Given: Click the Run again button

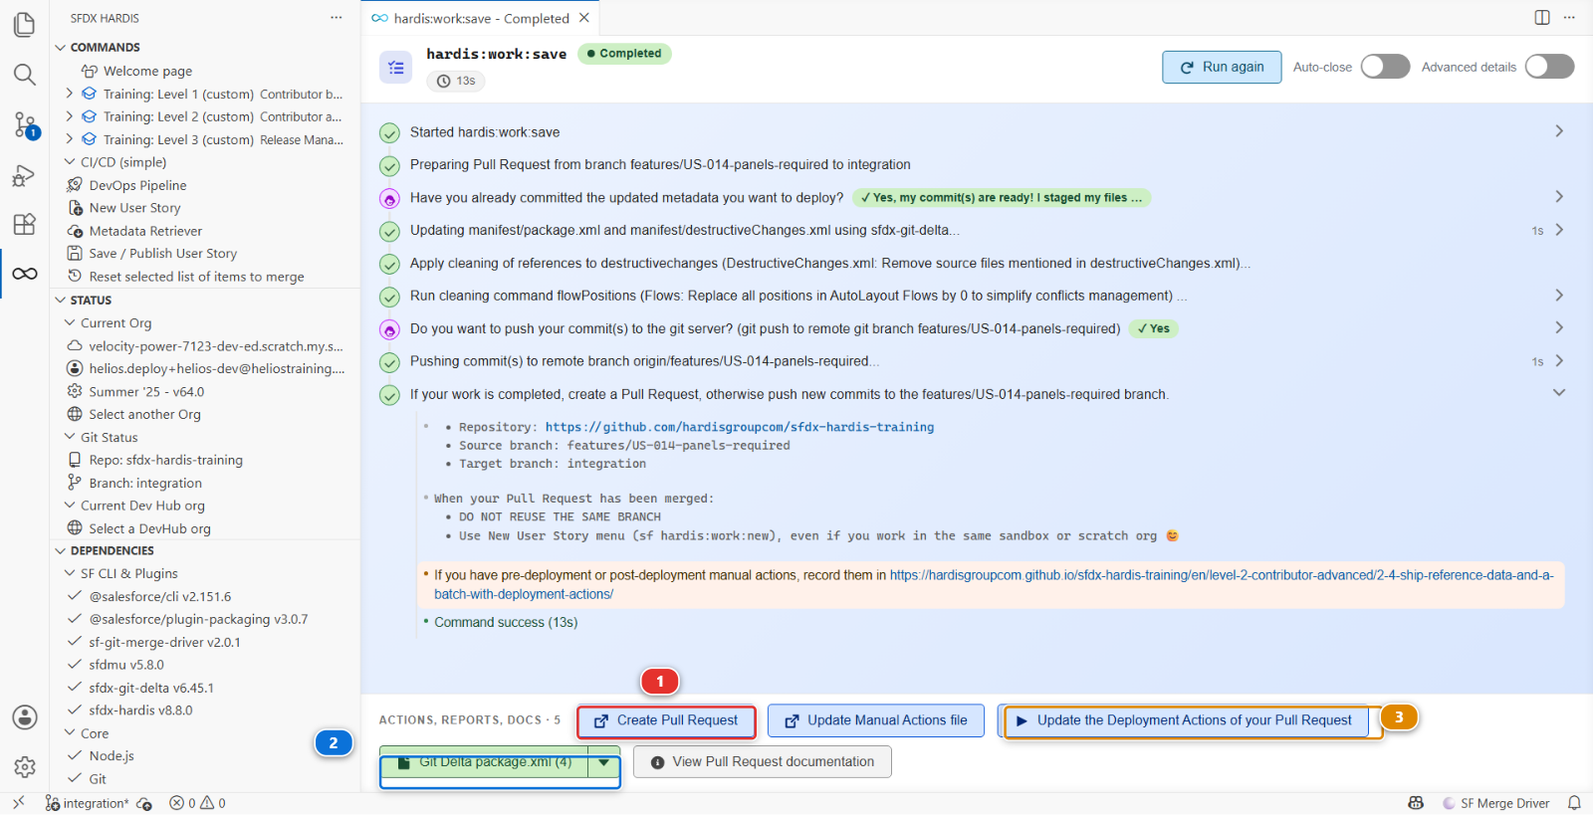Looking at the screenshot, I should [x=1222, y=67].
